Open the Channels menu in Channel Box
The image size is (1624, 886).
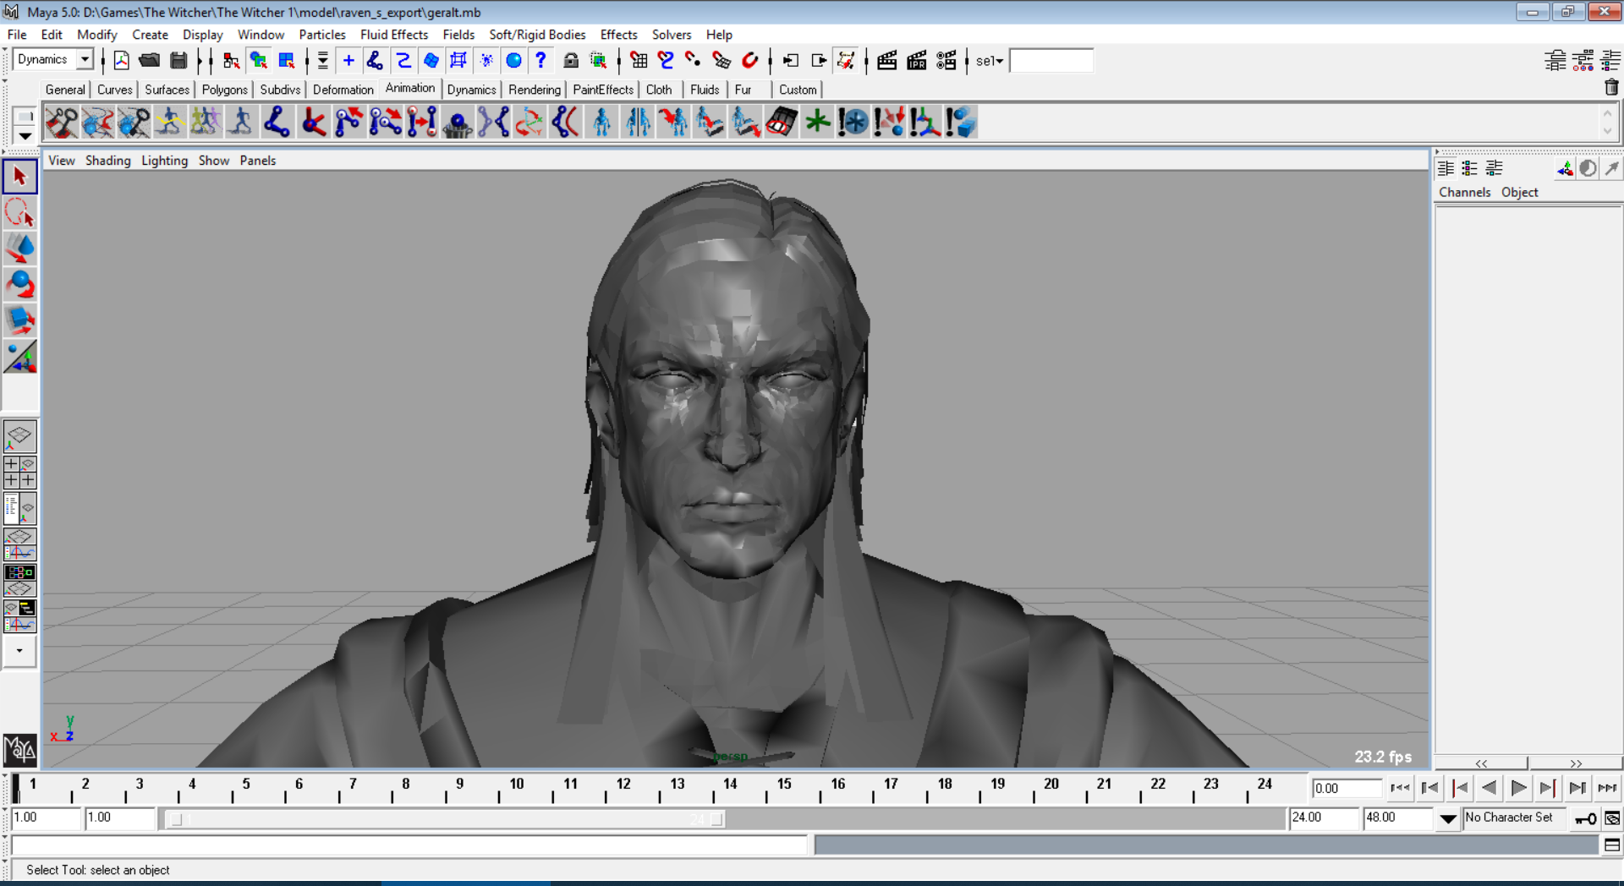[x=1465, y=193]
